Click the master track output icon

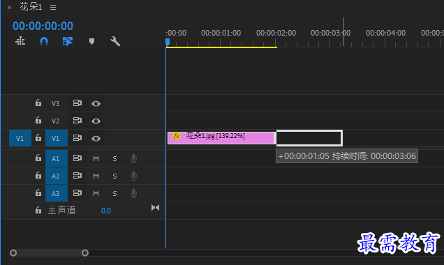(x=155, y=208)
